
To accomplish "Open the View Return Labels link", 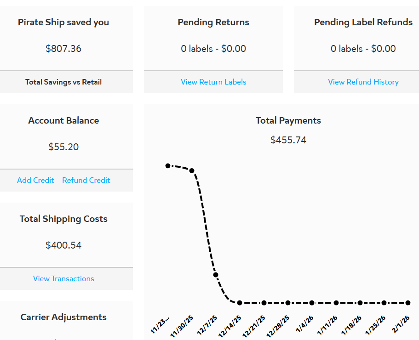I will [213, 82].
